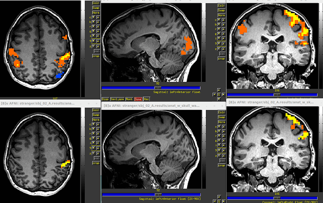Toggle crop in lower sagittal viewer
The image size is (323, 203).
pyautogui.click(x=221, y=165)
